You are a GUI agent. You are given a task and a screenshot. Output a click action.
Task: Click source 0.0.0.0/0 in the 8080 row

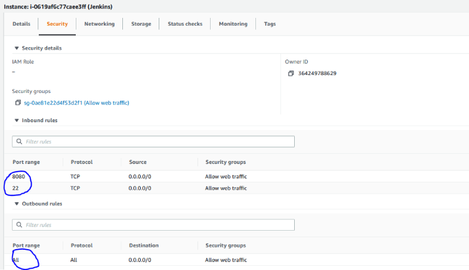click(140, 176)
